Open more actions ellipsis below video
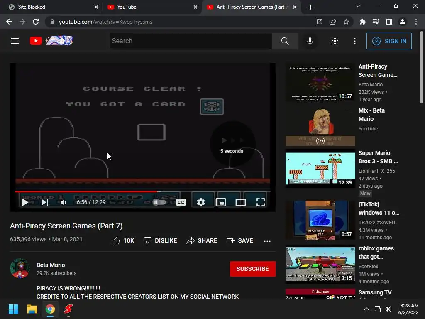Image resolution: width=425 pixels, height=319 pixels. pos(267,241)
